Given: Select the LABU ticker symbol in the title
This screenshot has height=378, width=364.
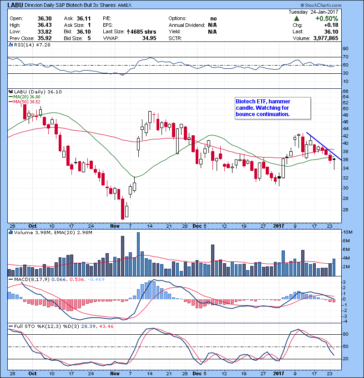Looking at the screenshot, I should pos(15,5).
